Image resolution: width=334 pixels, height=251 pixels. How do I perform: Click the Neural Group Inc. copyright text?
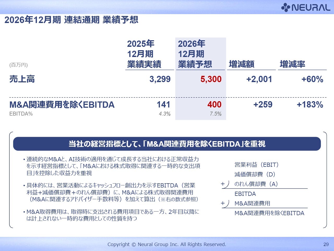pyautogui.click(x=167, y=244)
